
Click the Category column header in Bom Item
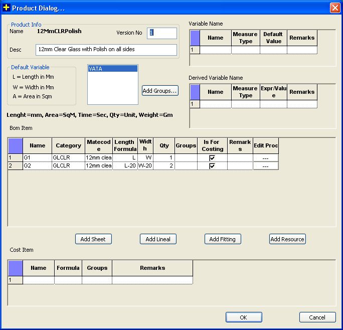(x=68, y=145)
